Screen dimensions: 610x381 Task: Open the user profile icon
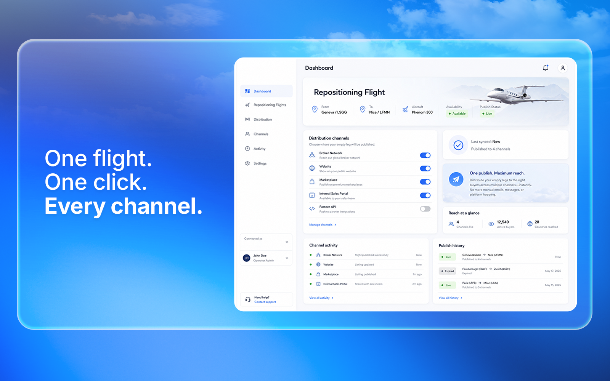click(x=563, y=68)
